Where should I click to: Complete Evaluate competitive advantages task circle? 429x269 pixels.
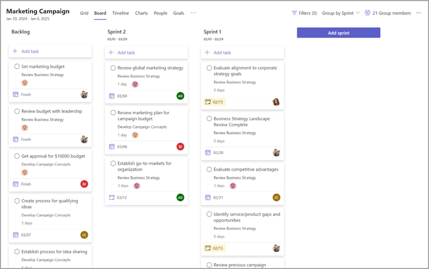(x=209, y=169)
